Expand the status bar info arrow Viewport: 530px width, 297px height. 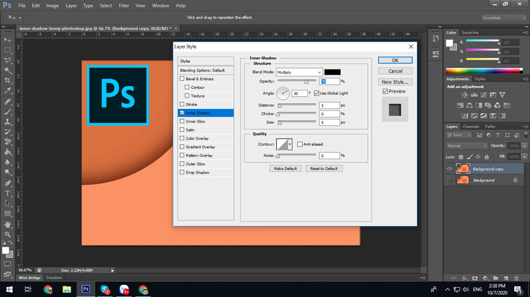point(112,271)
